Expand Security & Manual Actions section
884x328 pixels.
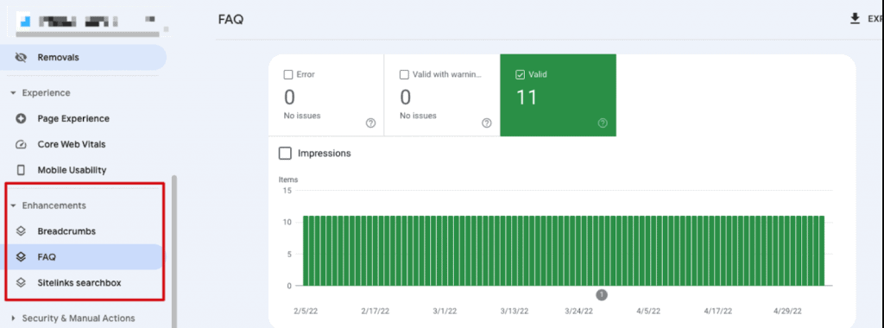14,319
